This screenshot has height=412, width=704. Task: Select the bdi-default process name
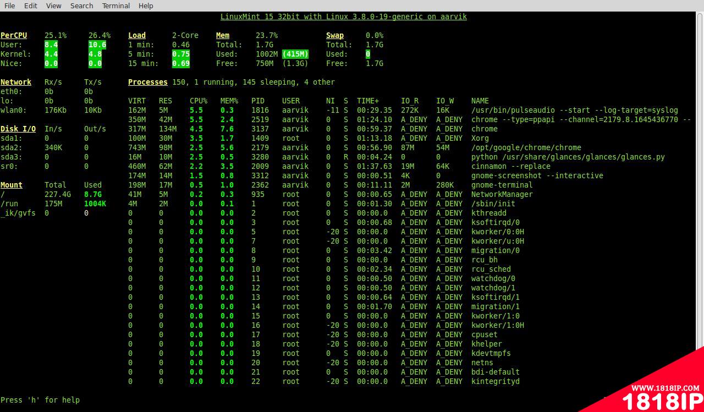click(496, 372)
